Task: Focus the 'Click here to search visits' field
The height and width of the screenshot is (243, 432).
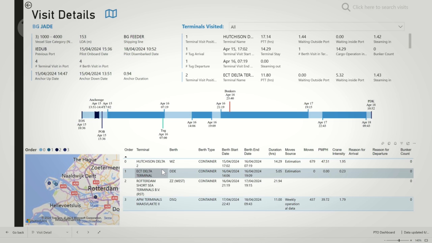Action: [x=380, y=7]
